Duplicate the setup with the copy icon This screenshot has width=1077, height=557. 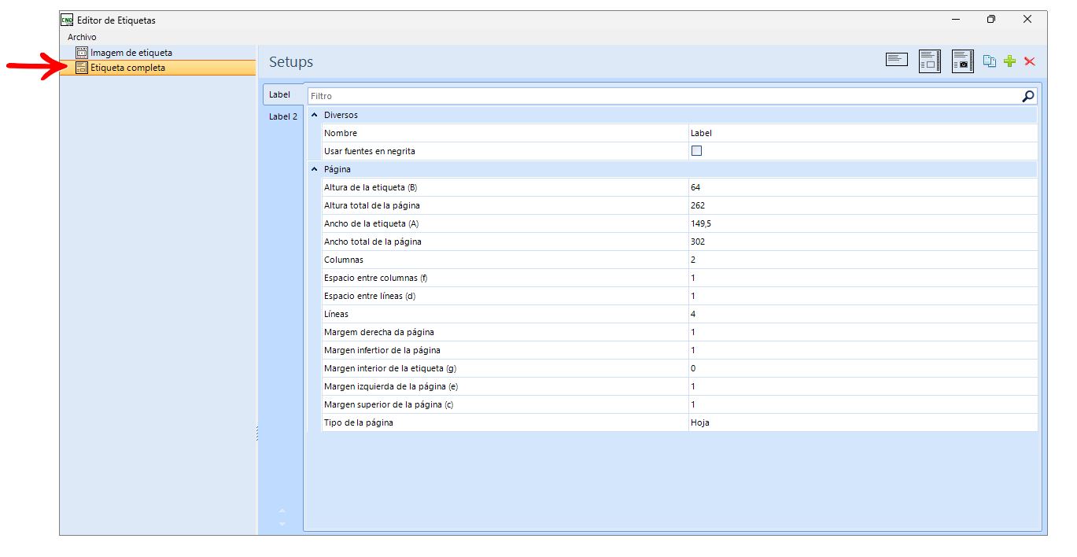(990, 61)
